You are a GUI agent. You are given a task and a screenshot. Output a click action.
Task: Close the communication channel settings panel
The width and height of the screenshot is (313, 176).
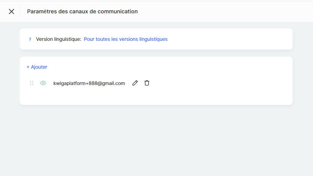point(12,11)
